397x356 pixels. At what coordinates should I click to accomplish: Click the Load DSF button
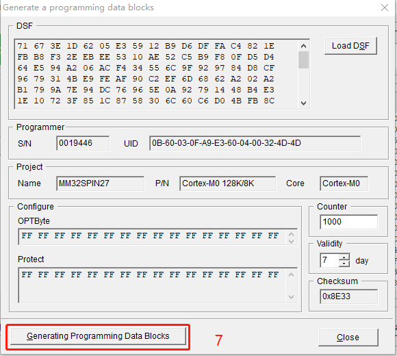coord(350,46)
